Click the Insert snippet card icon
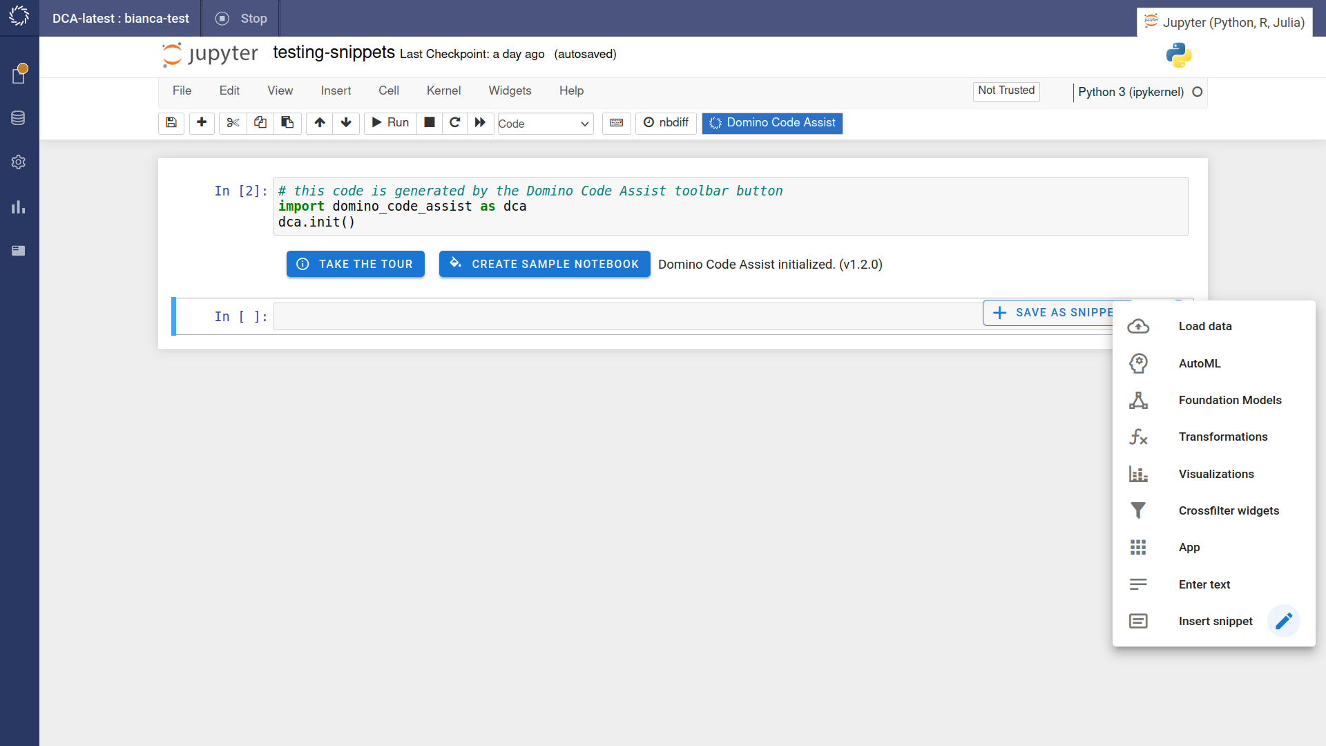Viewport: 1326px width, 746px height. [1138, 621]
